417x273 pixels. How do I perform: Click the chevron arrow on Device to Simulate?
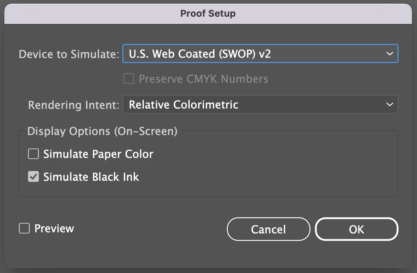click(x=390, y=54)
